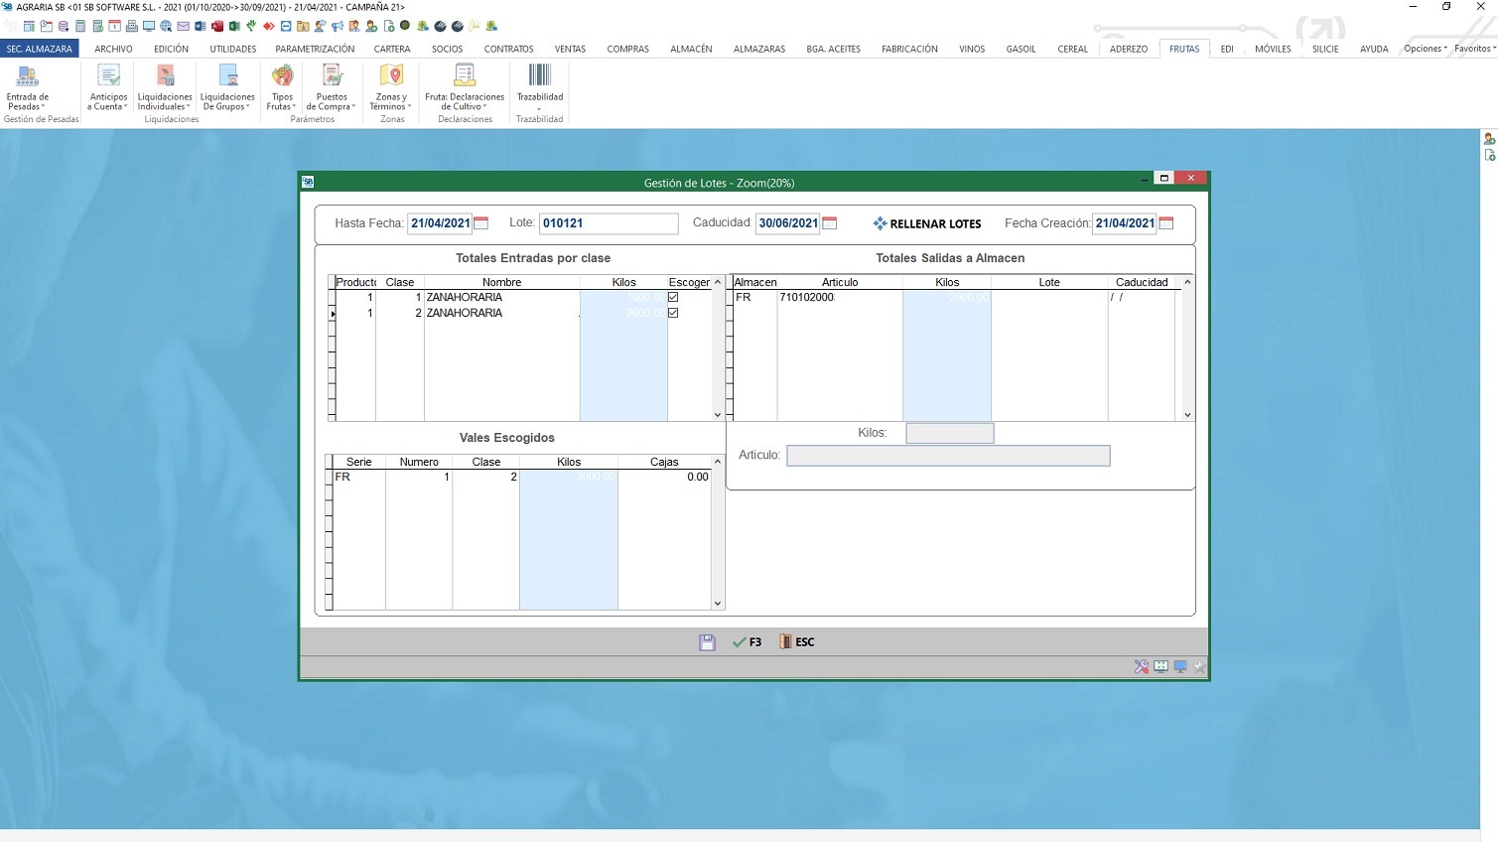
Task: Open Liquidaciones Individuales ribbon icon
Action: coord(166,76)
